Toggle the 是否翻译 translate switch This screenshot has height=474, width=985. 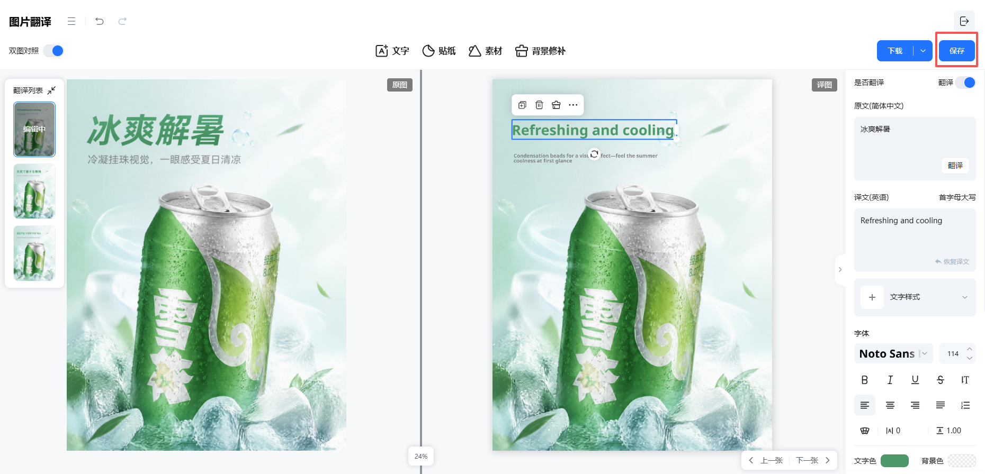click(x=965, y=83)
